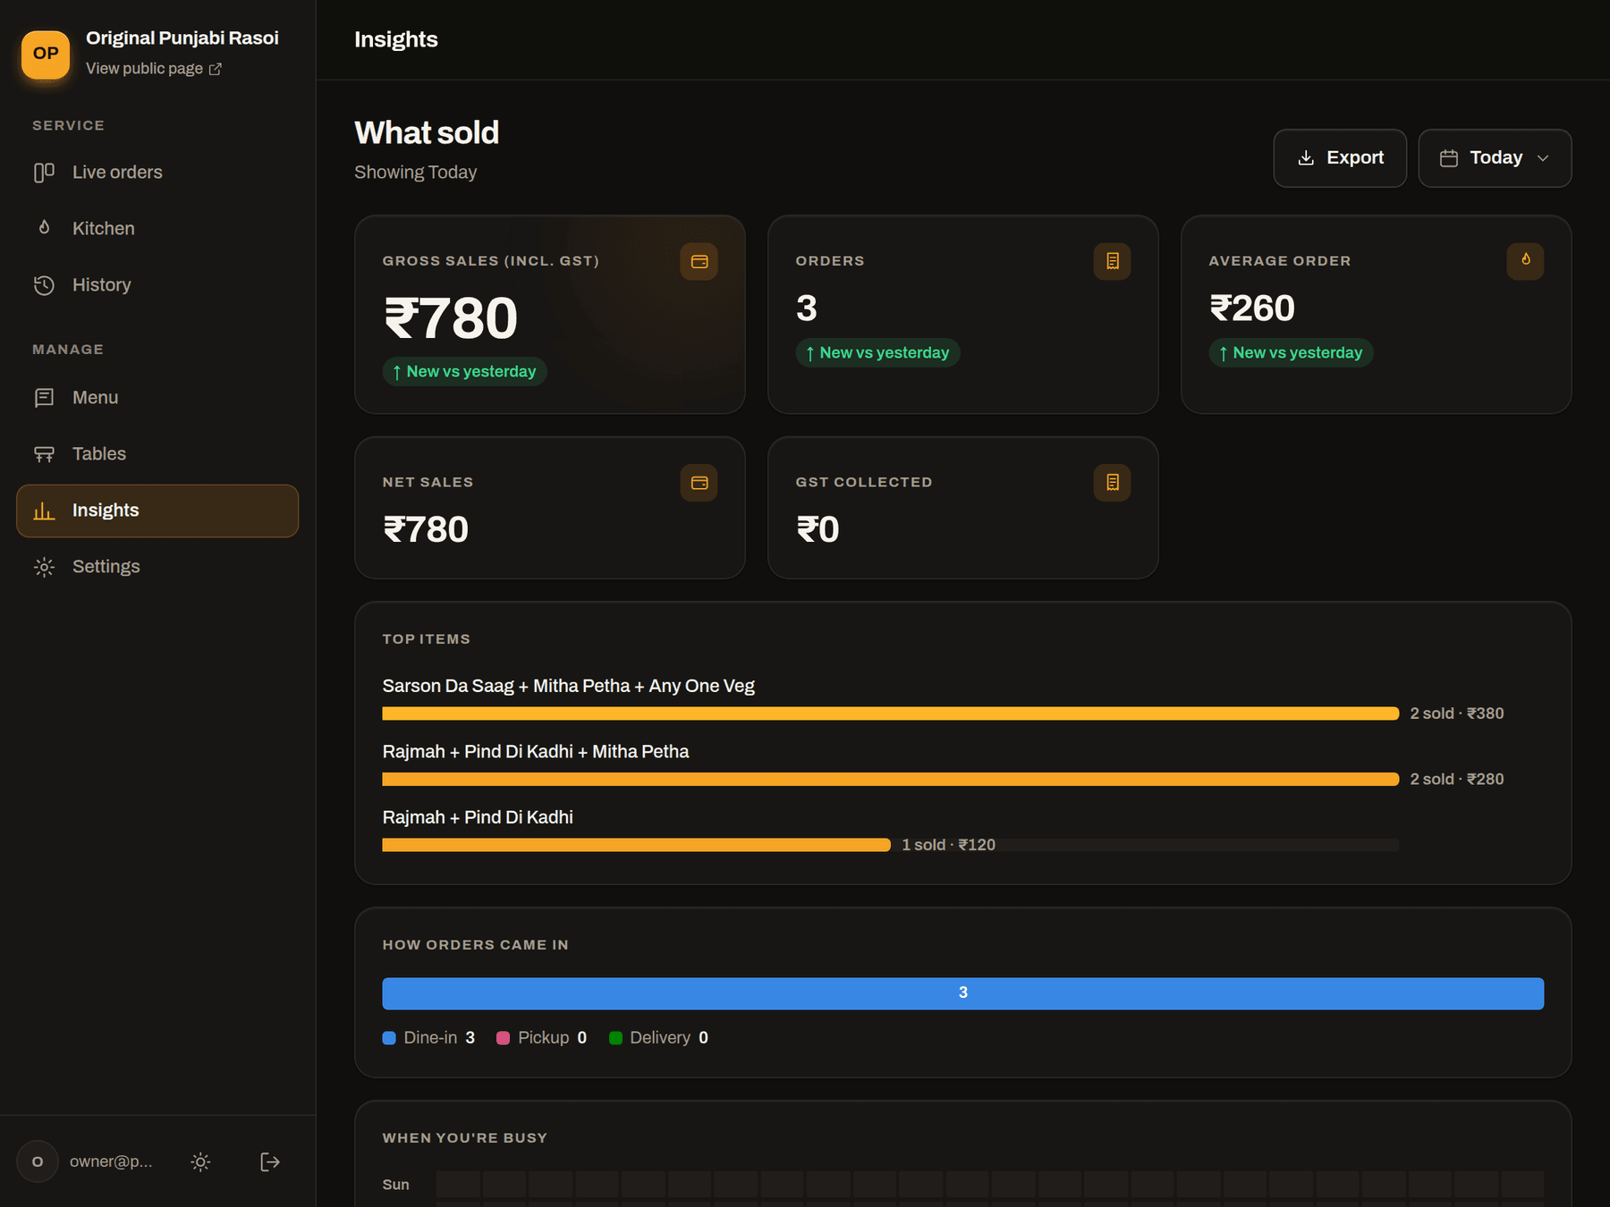Image resolution: width=1610 pixels, height=1207 pixels.
Task: Click the card icon on Gross Sales tile
Action: pyautogui.click(x=699, y=262)
